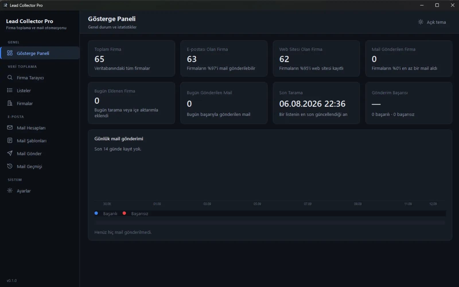Click the sun icon beside Açık tema
Viewport: 459px width, 287px height.
point(421,22)
